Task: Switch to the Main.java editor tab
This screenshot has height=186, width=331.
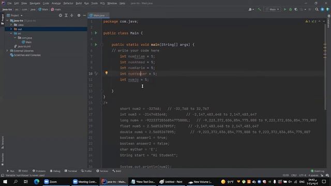Action: coord(99,16)
